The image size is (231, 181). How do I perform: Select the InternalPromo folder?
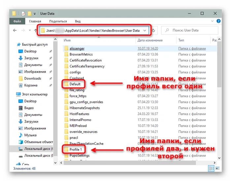[x=80, y=120]
